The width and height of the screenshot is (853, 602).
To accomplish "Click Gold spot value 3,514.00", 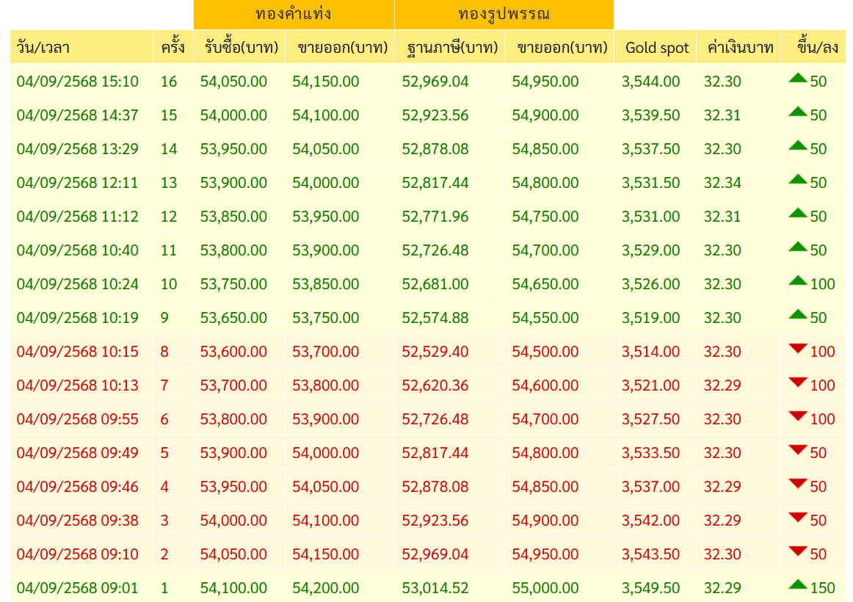I will [x=650, y=352].
